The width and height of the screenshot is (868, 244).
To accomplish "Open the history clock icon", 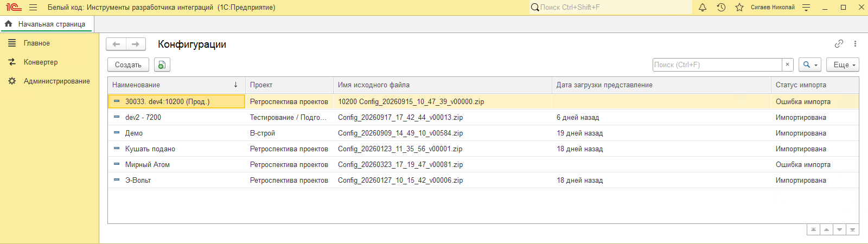I will pos(721,8).
